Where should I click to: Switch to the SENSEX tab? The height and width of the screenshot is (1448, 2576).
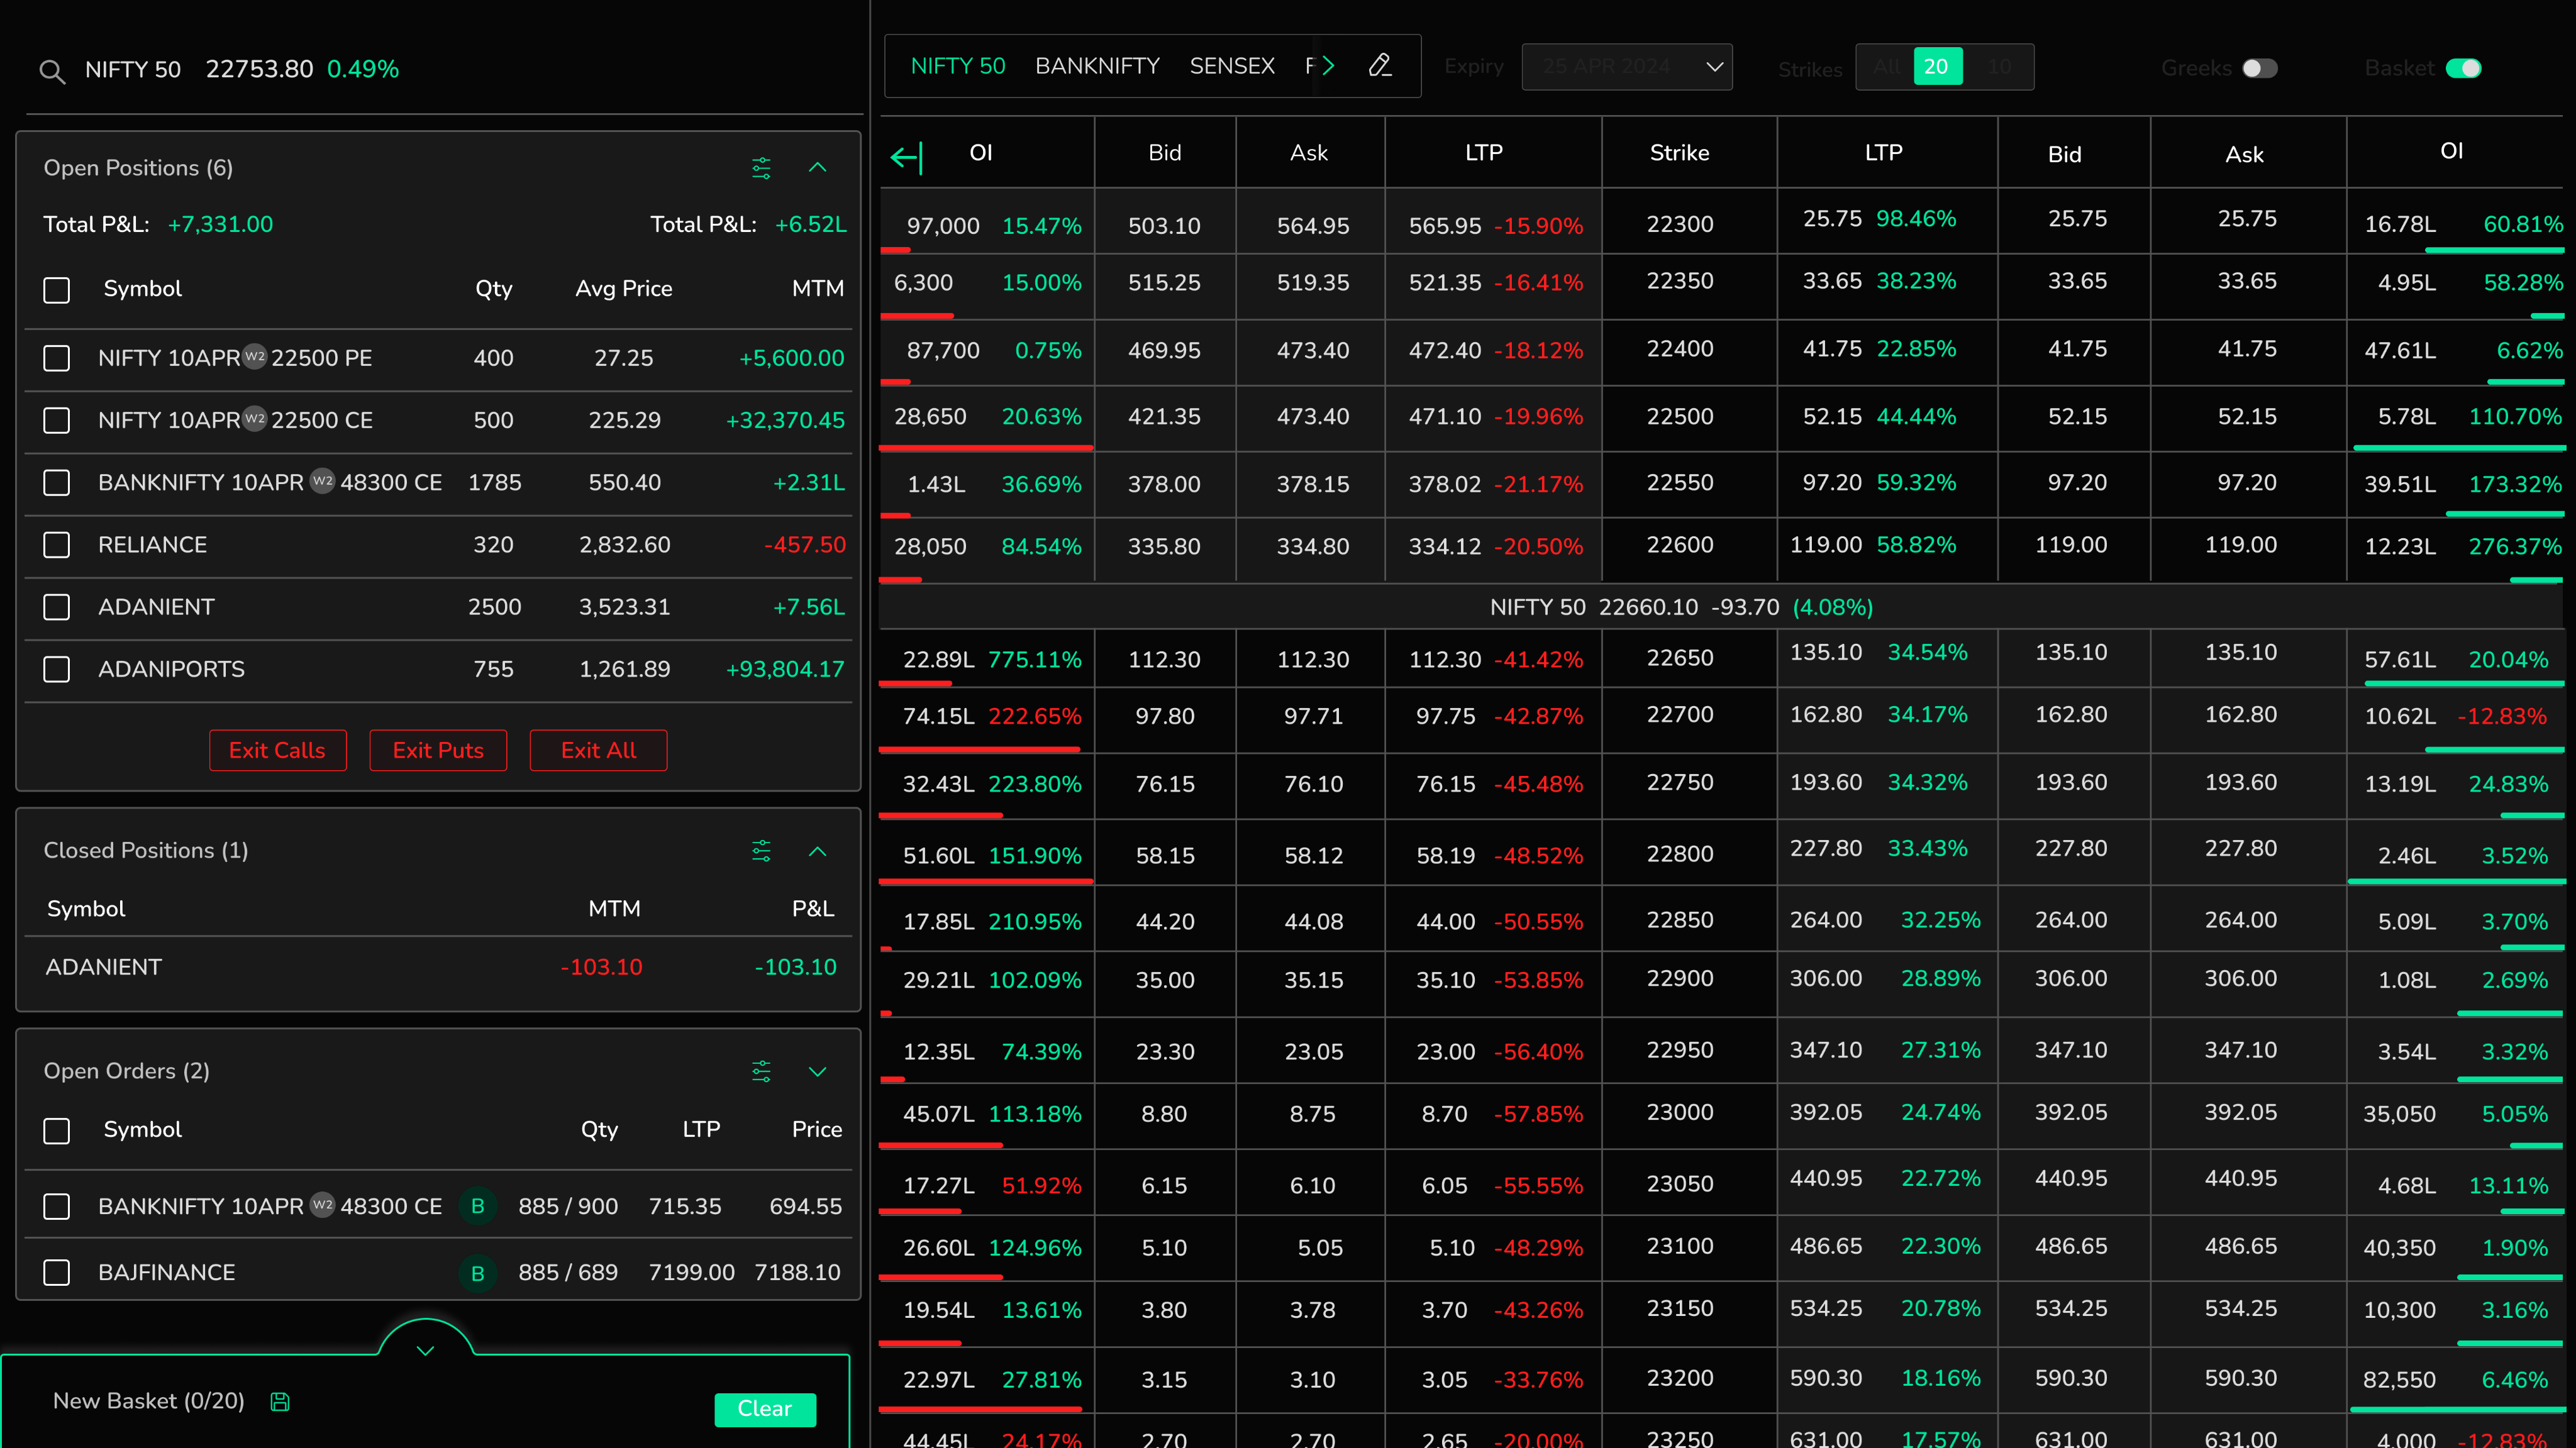tap(1231, 66)
